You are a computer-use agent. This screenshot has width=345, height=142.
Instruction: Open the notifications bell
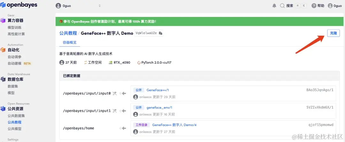pos(274,6)
